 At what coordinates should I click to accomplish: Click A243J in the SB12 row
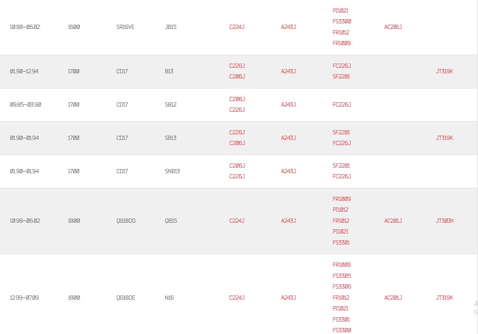tap(289, 105)
